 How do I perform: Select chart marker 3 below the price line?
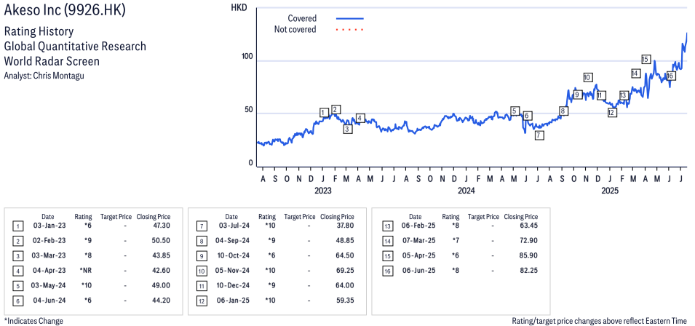coord(348,130)
